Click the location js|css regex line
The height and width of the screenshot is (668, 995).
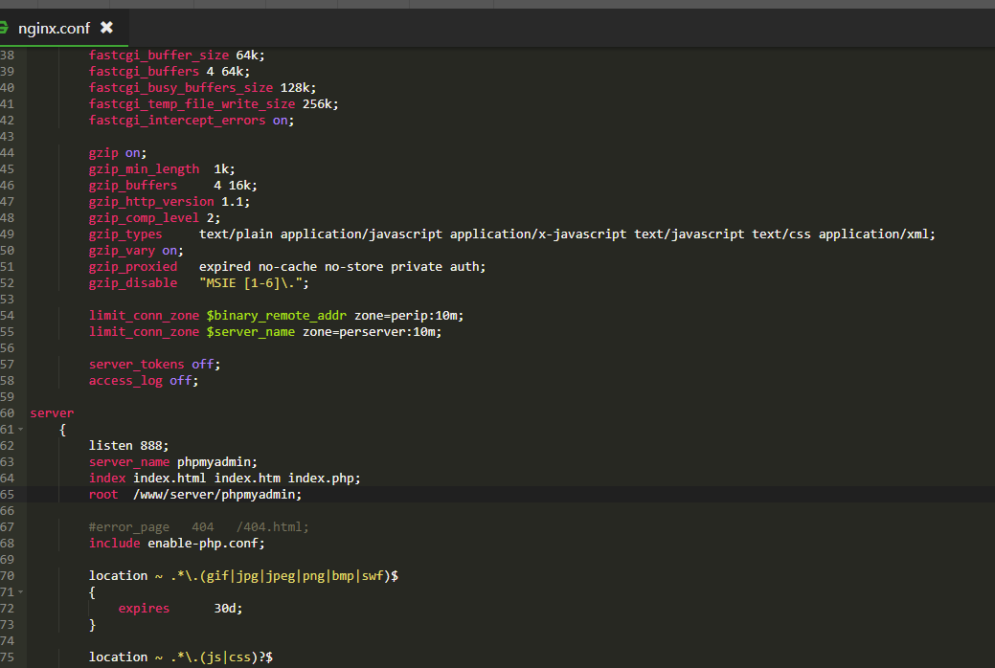pos(181,657)
